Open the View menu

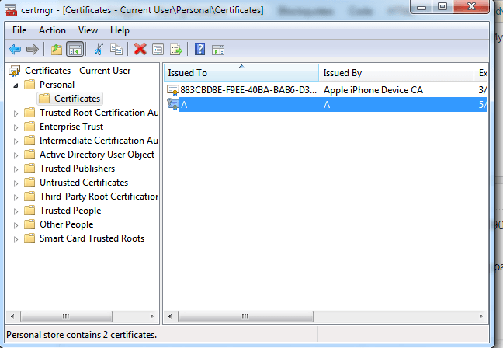click(x=88, y=30)
